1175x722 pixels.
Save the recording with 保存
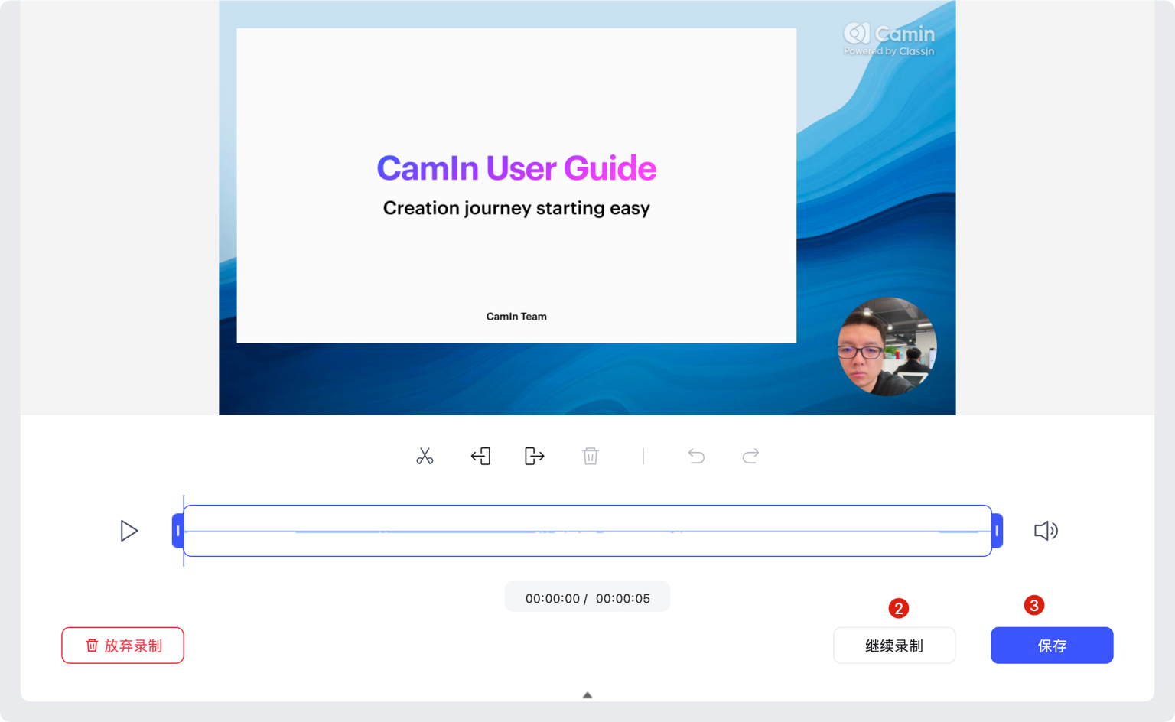(x=1052, y=646)
